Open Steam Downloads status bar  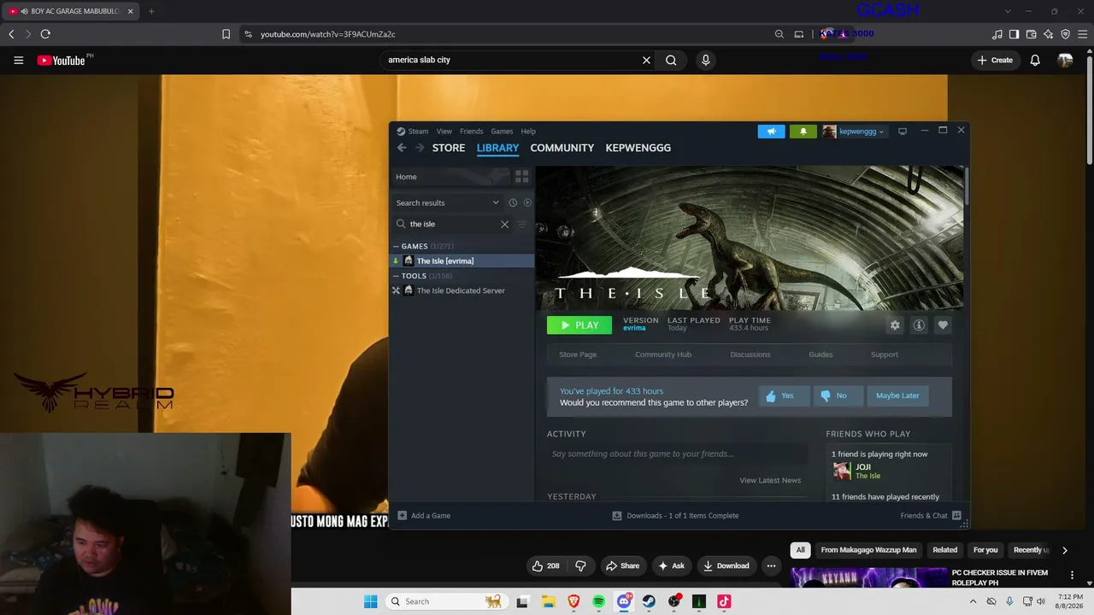pyautogui.click(x=675, y=516)
